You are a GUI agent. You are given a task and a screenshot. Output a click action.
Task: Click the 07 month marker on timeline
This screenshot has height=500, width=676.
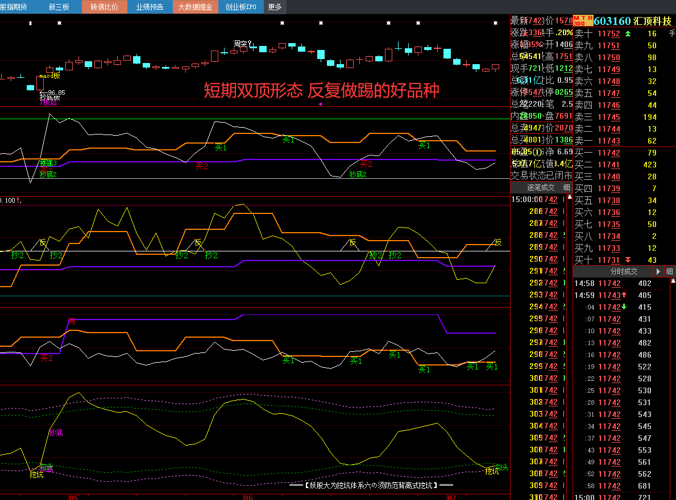pos(451,497)
